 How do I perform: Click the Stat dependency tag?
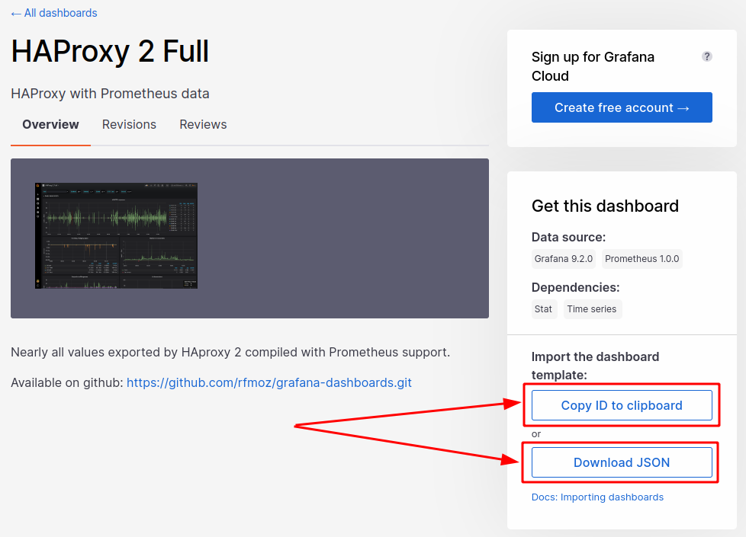click(x=543, y=309)
